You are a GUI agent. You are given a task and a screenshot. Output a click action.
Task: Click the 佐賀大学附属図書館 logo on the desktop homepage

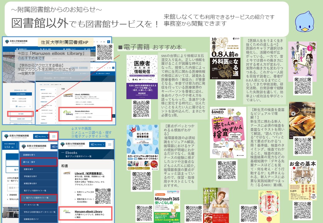tap(16, 41)
